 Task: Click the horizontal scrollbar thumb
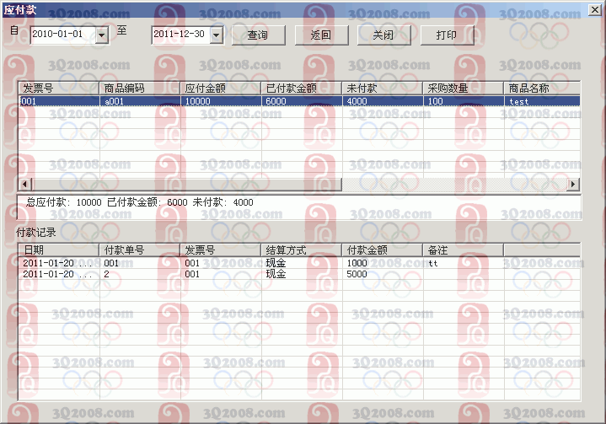point(186,185)
